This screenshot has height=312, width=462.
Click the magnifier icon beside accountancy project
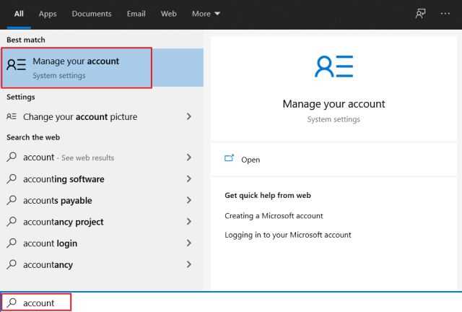tap(12, 222)
